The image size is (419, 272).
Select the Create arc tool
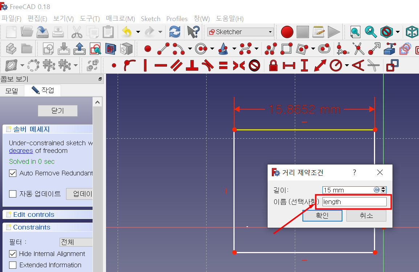coord(178,49)
